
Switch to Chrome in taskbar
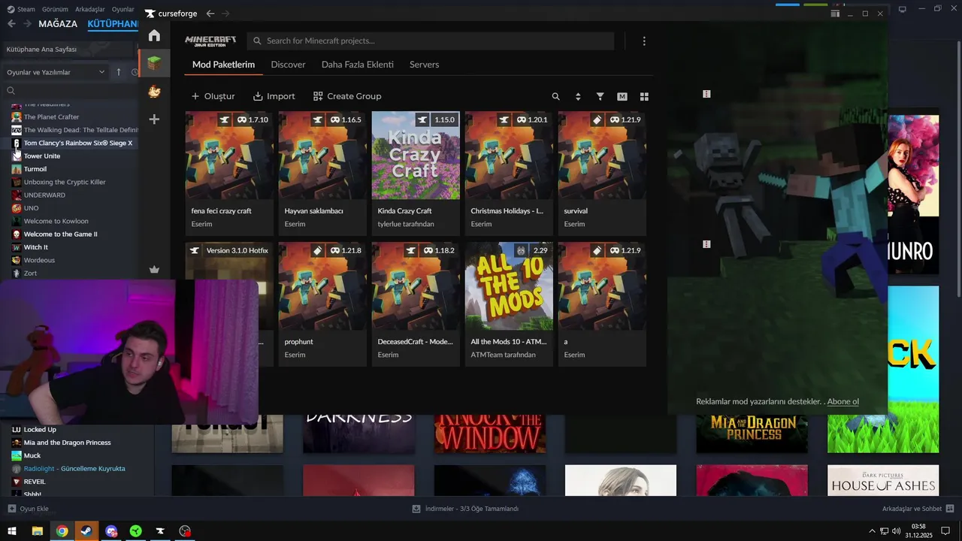[62, 531]
